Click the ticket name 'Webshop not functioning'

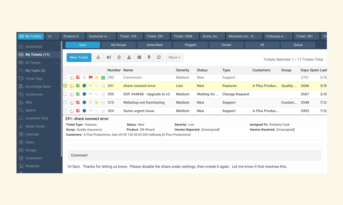(x=144, y=102)
